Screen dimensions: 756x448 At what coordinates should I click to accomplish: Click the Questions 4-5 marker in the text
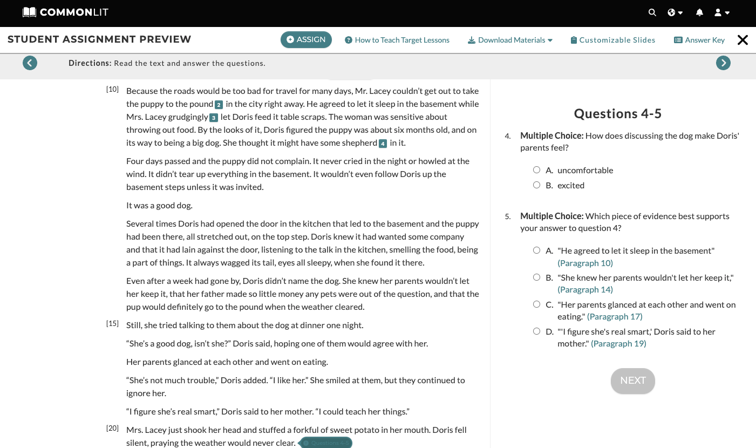point(326,443)
